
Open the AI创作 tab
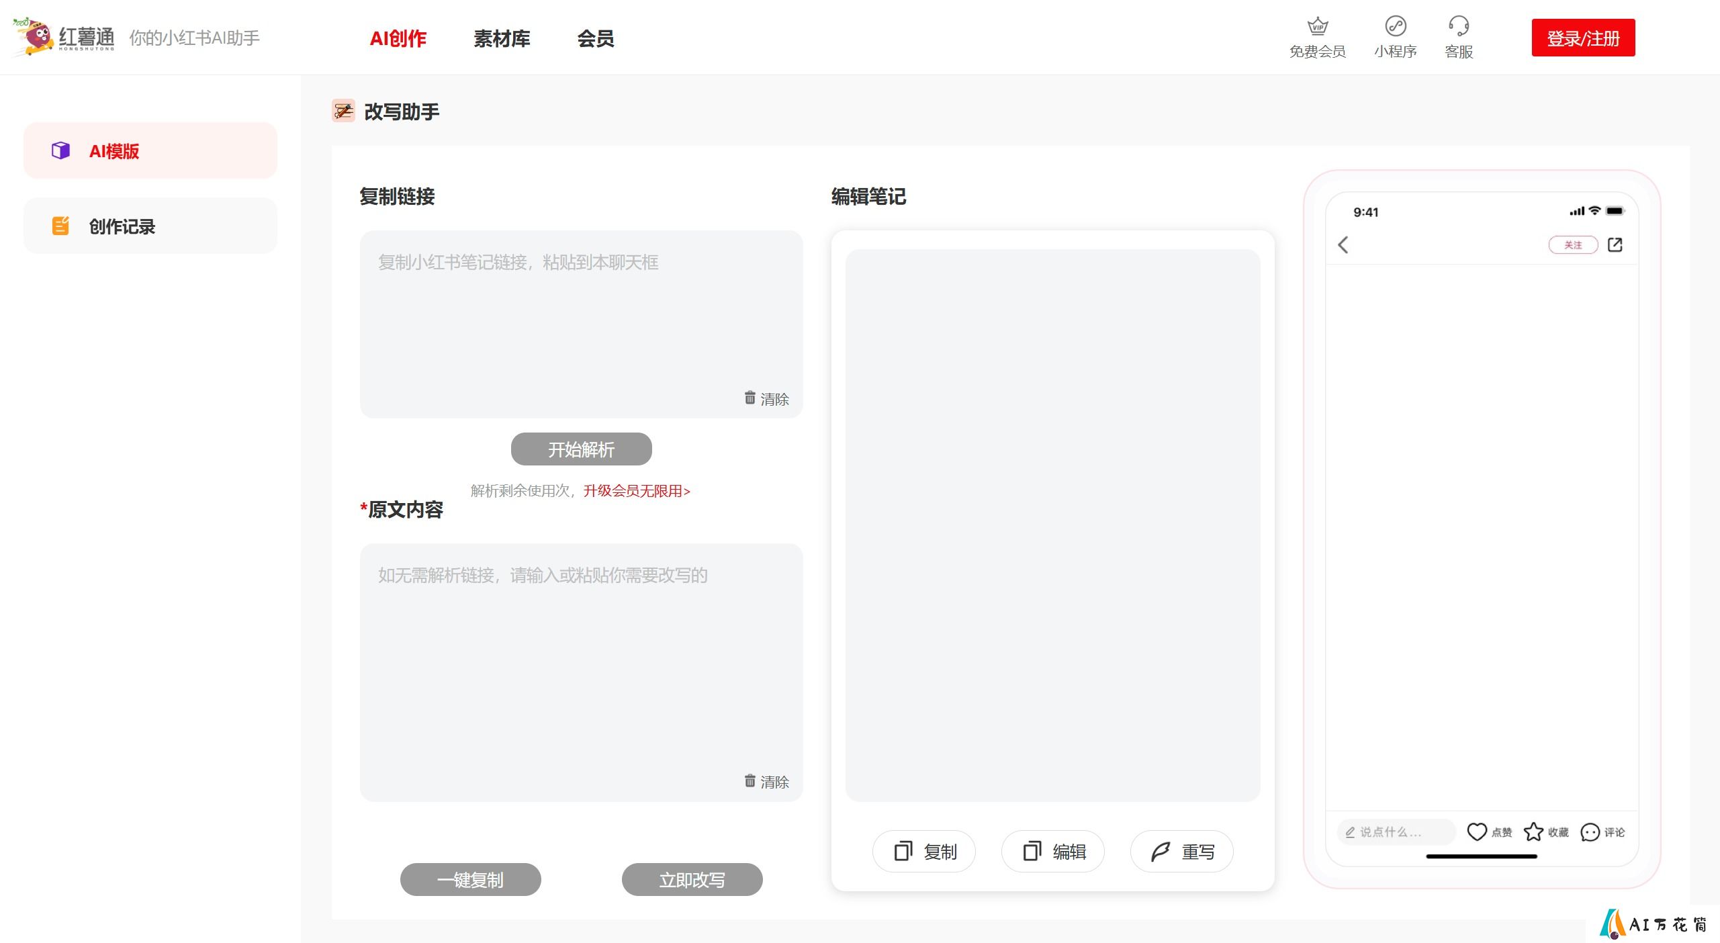click(x=398, y=38)
